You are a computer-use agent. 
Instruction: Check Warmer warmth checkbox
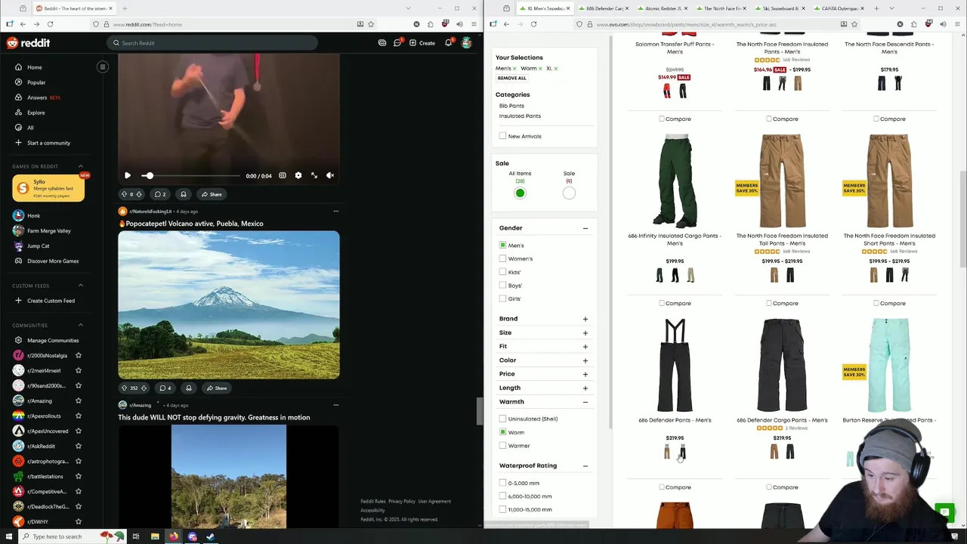[502, 446]
